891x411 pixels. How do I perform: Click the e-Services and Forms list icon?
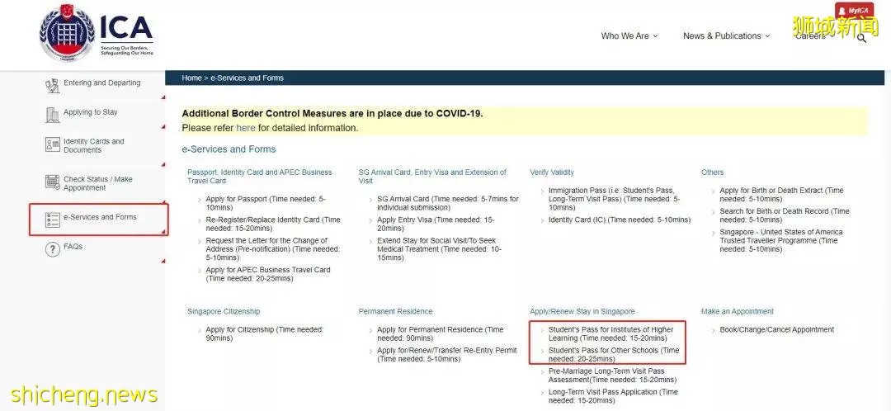tap(52, 220)
